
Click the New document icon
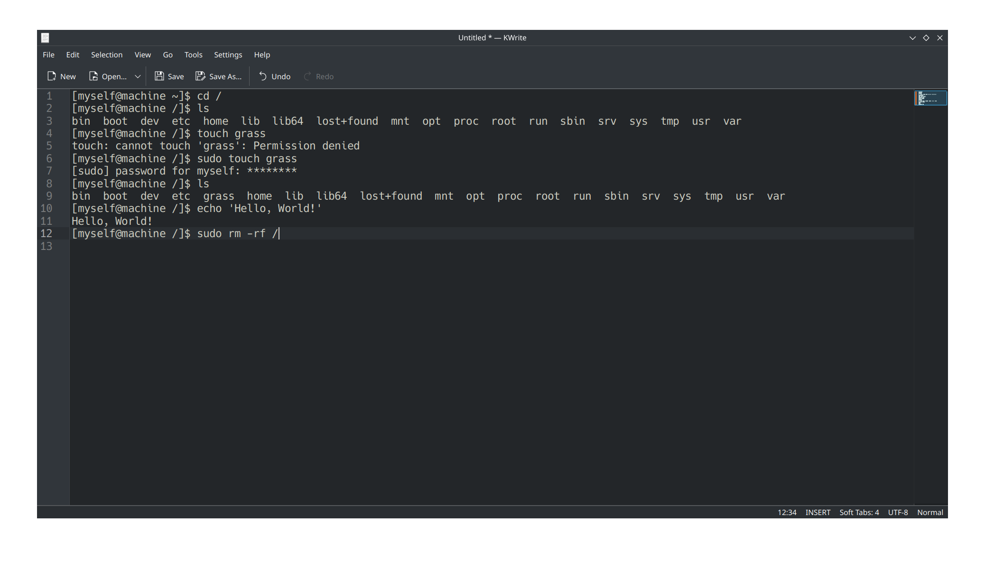tap(52, 76)
